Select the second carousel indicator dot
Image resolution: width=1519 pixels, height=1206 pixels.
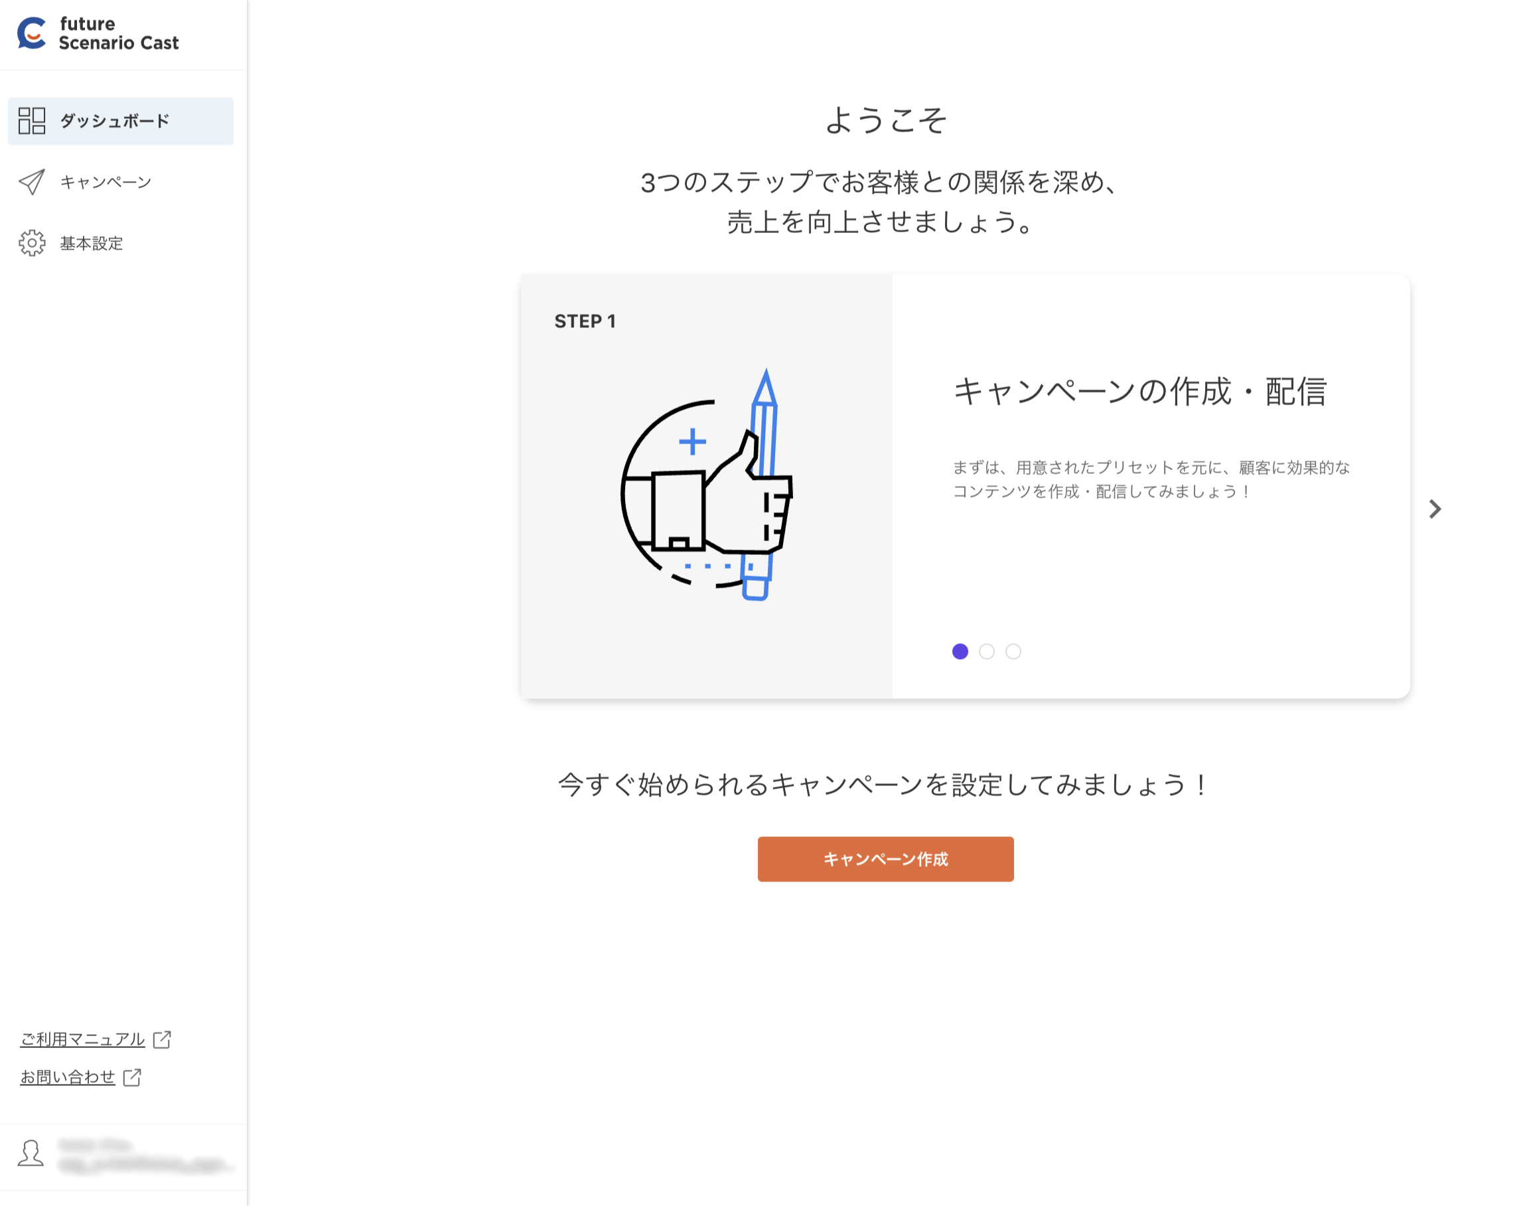(x=986, y=652)
